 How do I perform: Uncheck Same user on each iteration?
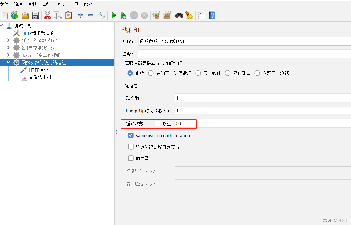[131, 135]
